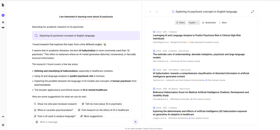
Task: Select 'Show me only peer-reviewed research' suggestion
Action: 56,104
